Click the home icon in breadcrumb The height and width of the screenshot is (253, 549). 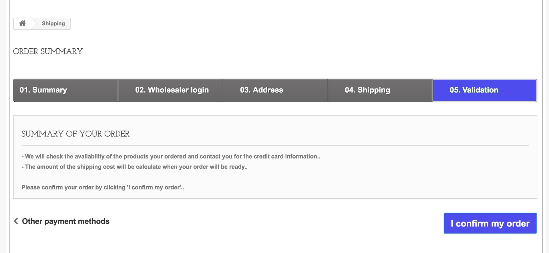(x=22, y=23)
